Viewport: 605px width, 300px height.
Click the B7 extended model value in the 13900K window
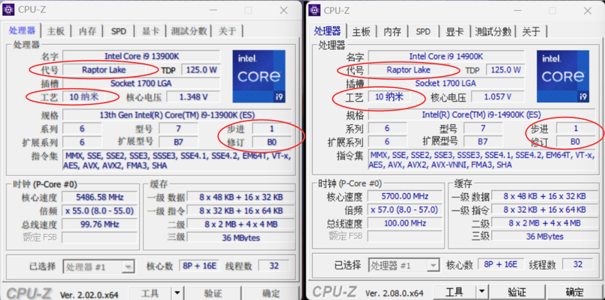tap(178, 142)
